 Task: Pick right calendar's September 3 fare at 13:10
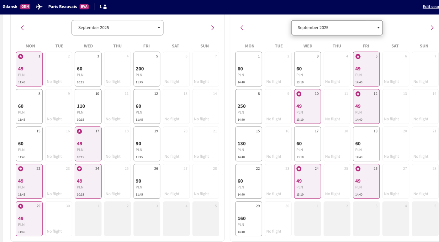308,69
